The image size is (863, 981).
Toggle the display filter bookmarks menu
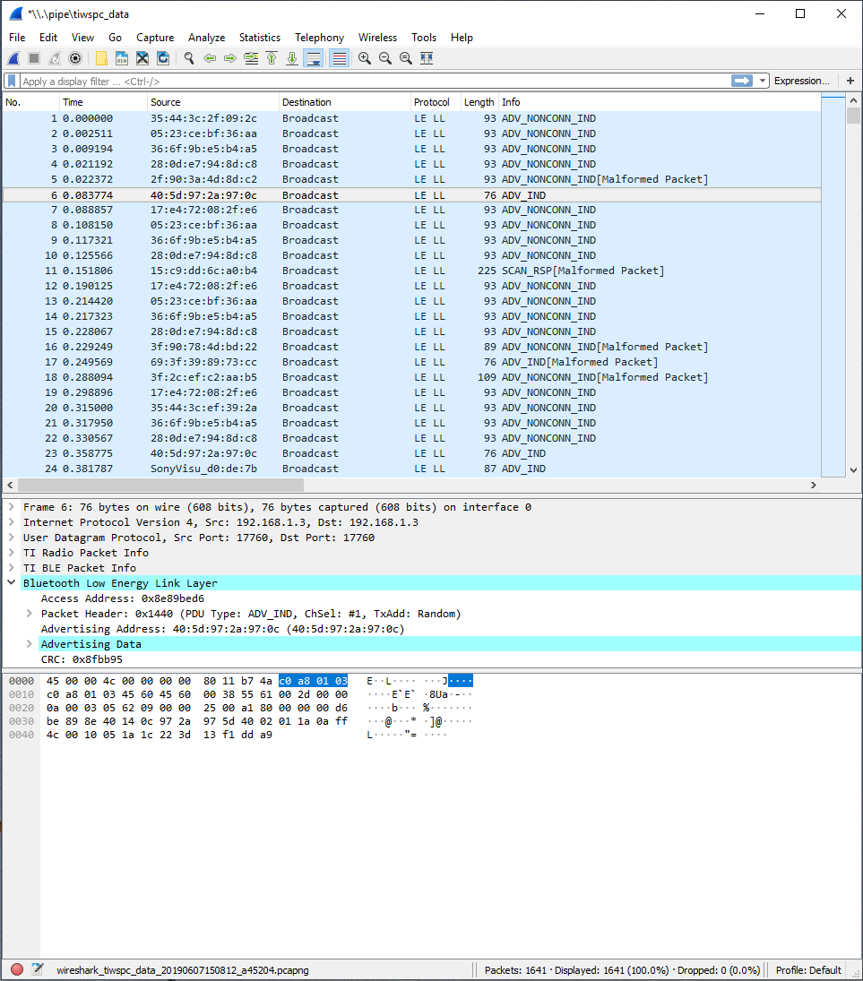10,81
